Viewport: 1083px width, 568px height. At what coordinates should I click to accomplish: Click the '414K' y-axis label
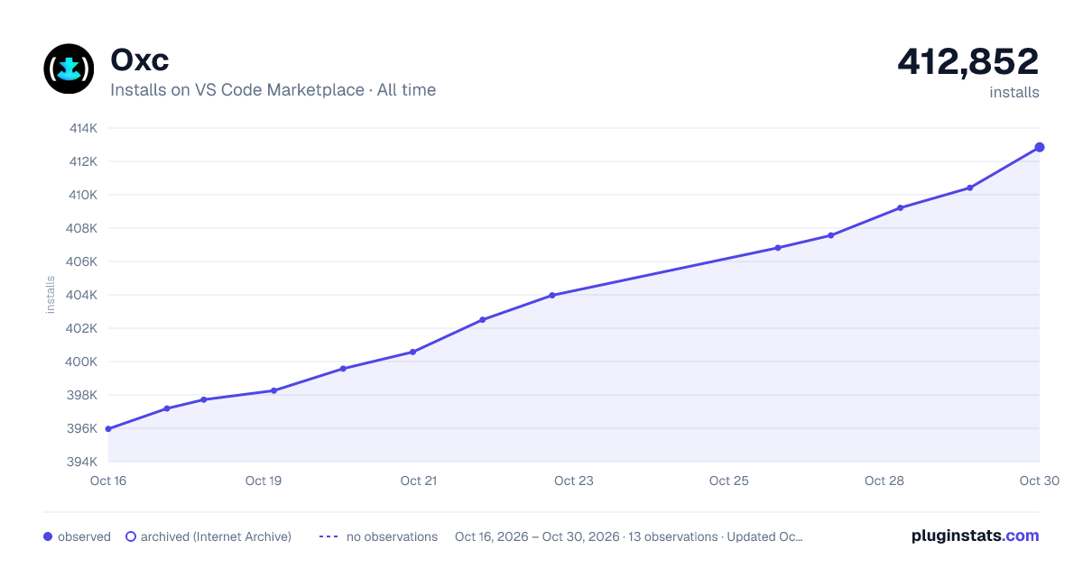83,128
